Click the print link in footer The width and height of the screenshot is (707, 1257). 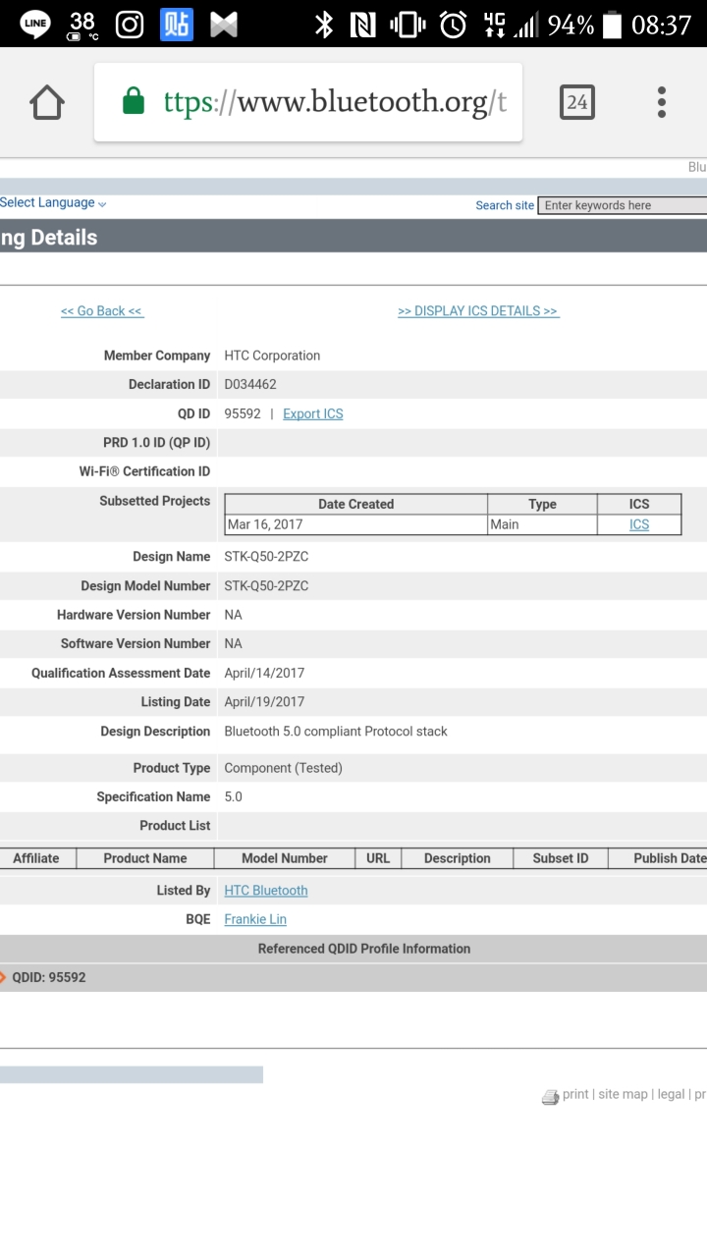click(x=575, y=1095)
